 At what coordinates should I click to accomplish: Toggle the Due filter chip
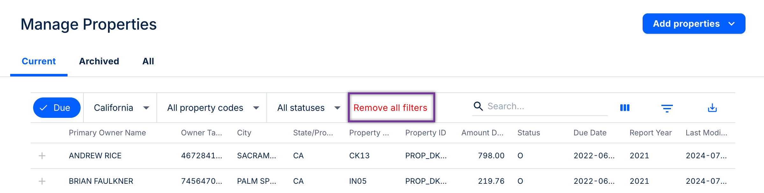(x=57, y=108)
